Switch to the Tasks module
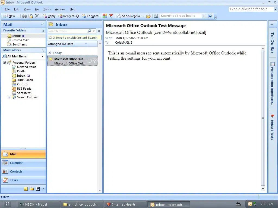Screen dimensions: 278x208 click(23, 180)
